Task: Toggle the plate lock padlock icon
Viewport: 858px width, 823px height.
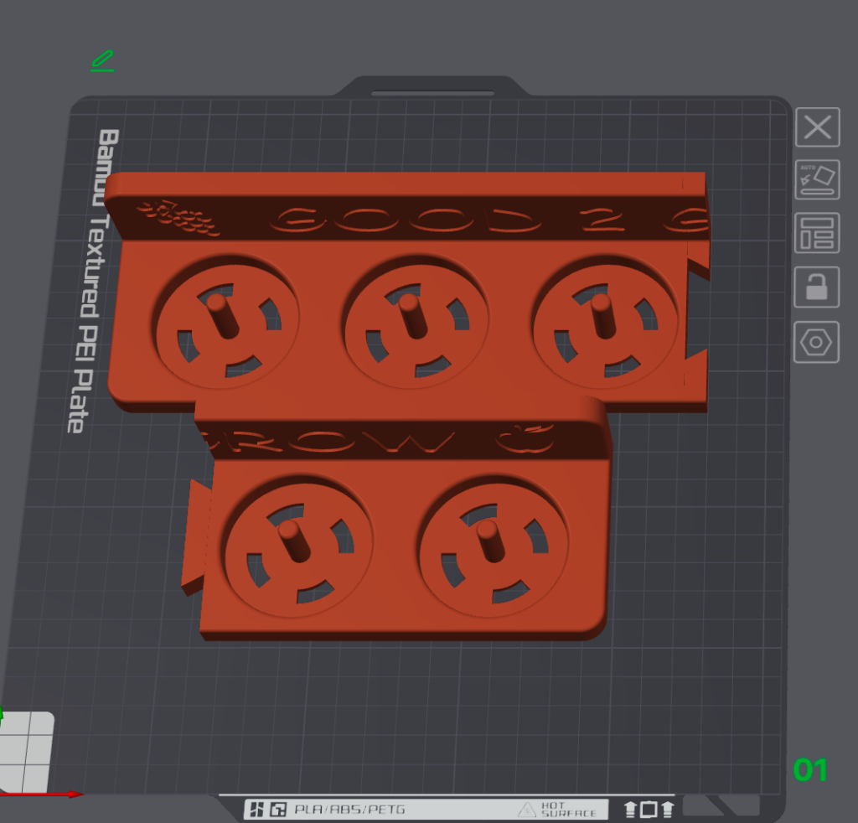Action: coord(816,287)
